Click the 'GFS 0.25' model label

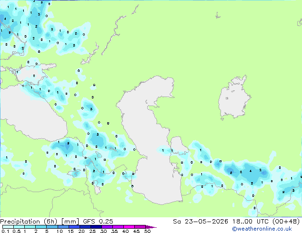(98, 222)
